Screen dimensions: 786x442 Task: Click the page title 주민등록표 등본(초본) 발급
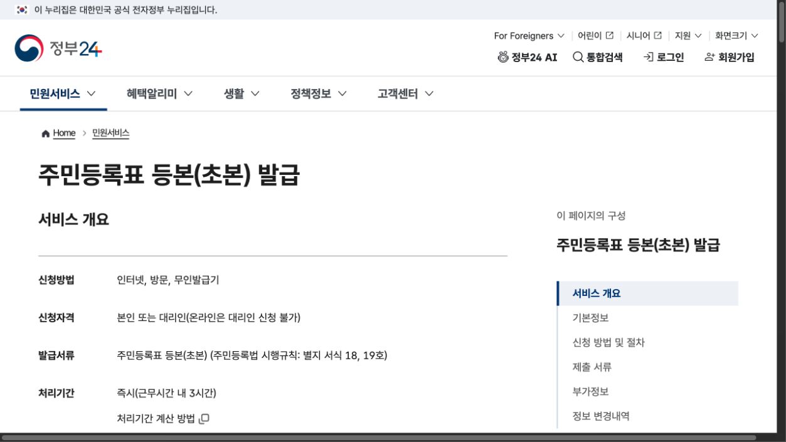point(169,176)
